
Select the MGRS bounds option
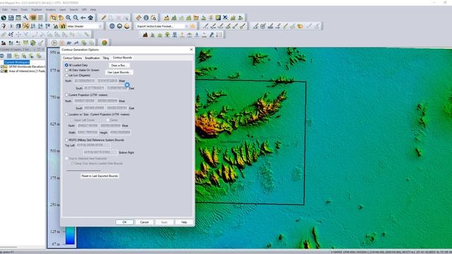[94, 140]
